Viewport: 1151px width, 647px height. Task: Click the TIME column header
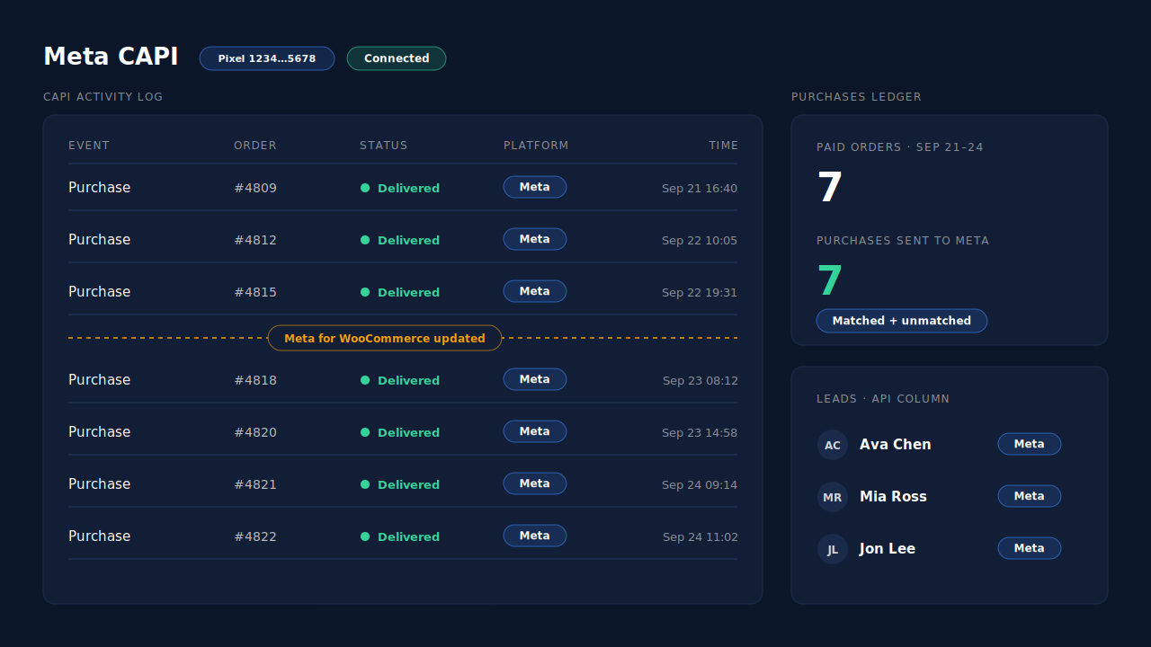pyautogui.click(x=724, y=146)
